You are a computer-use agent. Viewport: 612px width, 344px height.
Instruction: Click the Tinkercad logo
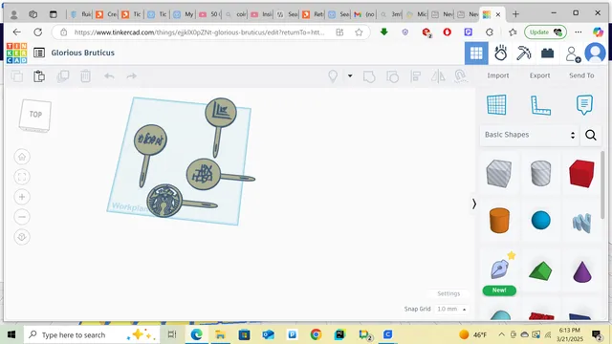(x=17, y=54)
